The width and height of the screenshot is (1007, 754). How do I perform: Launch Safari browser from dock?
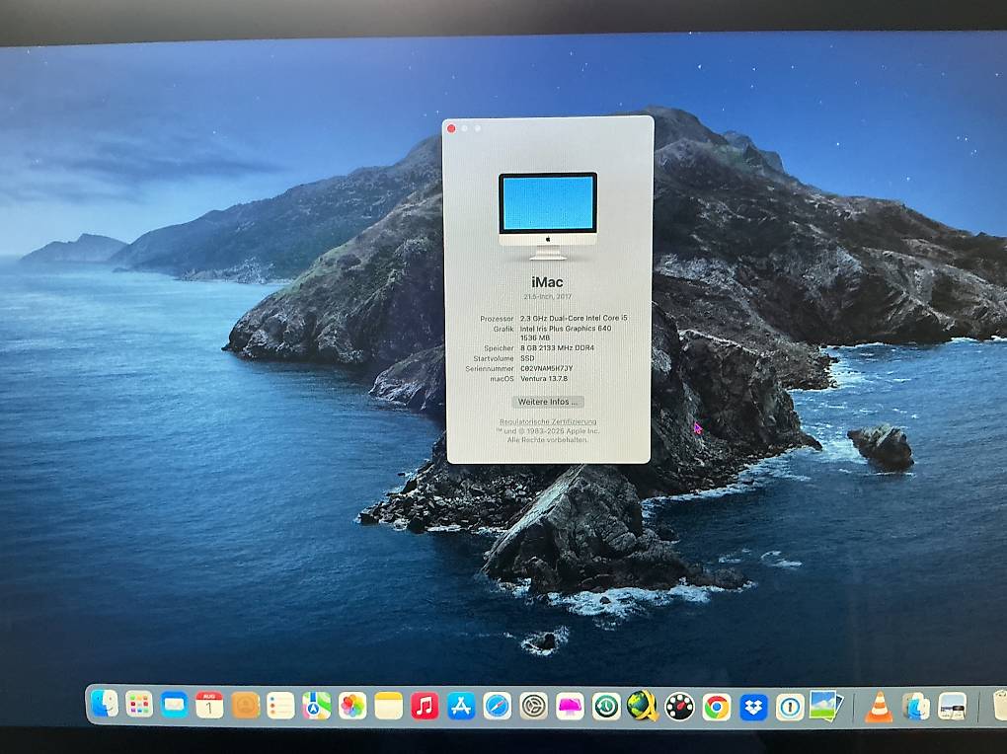coord(497,707)
